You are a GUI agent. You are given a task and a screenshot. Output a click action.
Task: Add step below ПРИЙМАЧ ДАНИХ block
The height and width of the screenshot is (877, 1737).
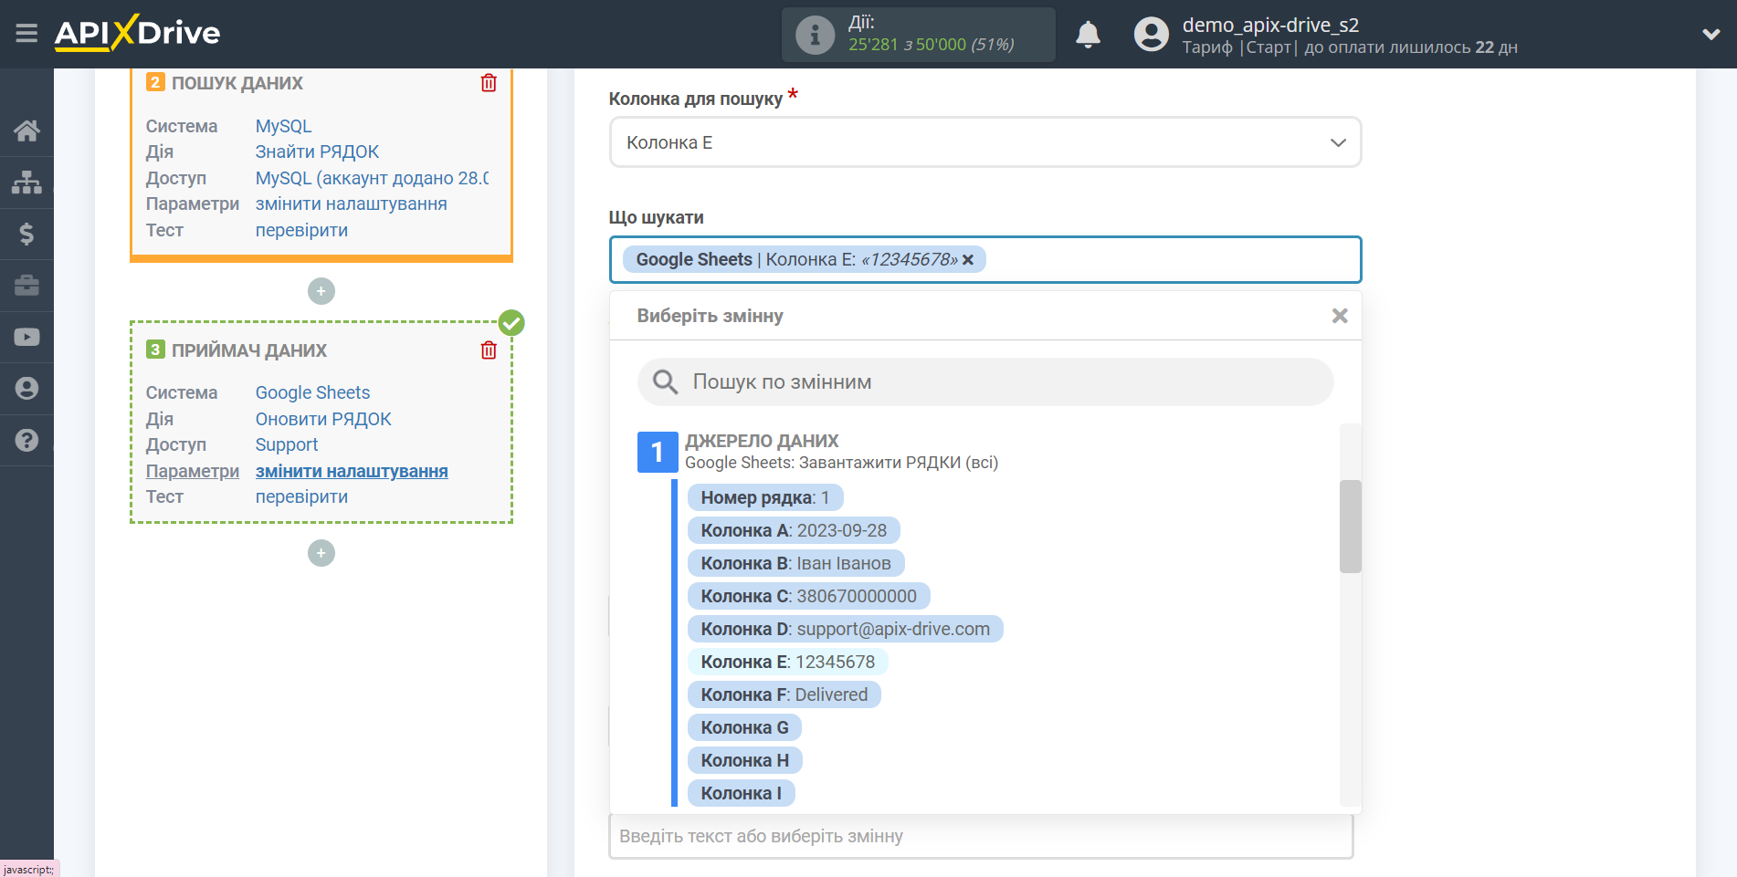tap(321, 553)
